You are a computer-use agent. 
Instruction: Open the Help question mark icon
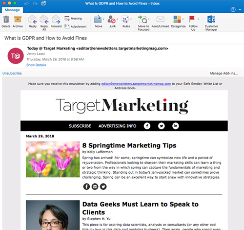[x=233, y=10]
